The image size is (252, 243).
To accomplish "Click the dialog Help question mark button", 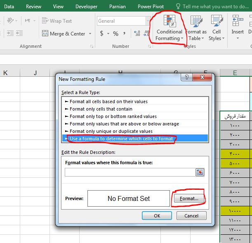I will (x=186, y=77).
